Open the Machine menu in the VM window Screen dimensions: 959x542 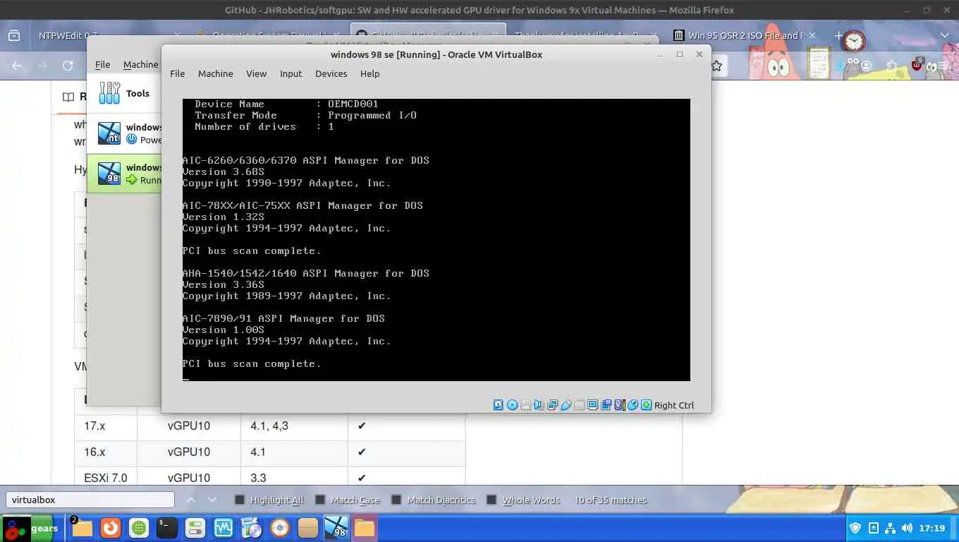tap(215, 73)
